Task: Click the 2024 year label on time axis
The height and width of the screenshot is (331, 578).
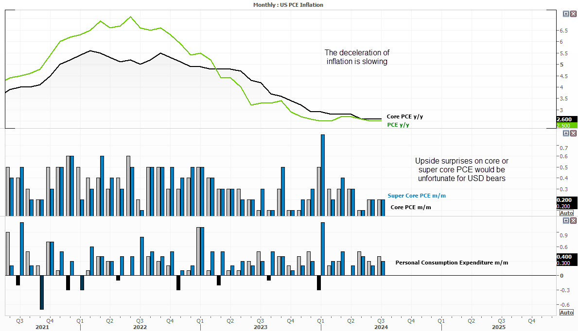Action: click(x=380, y=327)
